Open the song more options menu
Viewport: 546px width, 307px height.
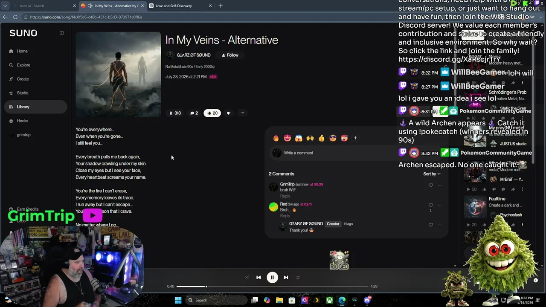242,113
